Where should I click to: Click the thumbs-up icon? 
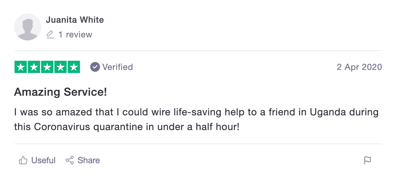click(x=23, y=160)
